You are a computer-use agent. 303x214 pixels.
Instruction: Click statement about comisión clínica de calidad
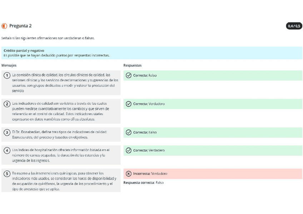pos(64,83)
